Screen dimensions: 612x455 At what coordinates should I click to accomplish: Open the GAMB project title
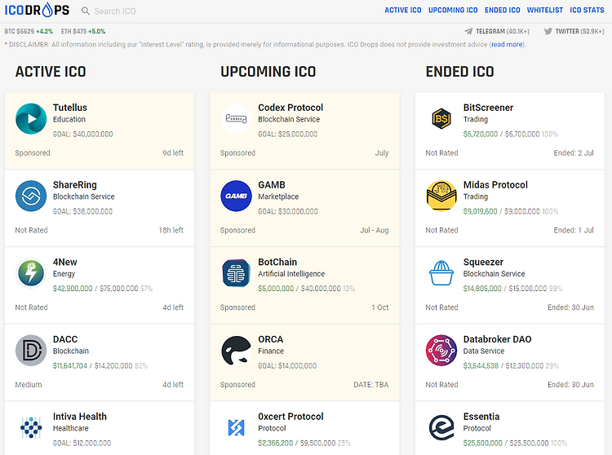click(x=272, y=185)
